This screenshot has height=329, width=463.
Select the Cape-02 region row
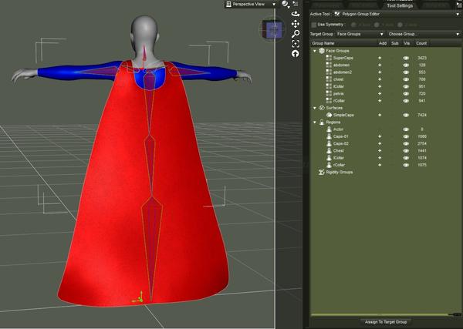tap(385, 143)
